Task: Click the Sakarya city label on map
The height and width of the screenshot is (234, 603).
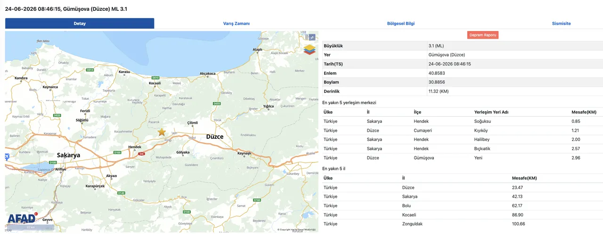Action: coord(68,155)
